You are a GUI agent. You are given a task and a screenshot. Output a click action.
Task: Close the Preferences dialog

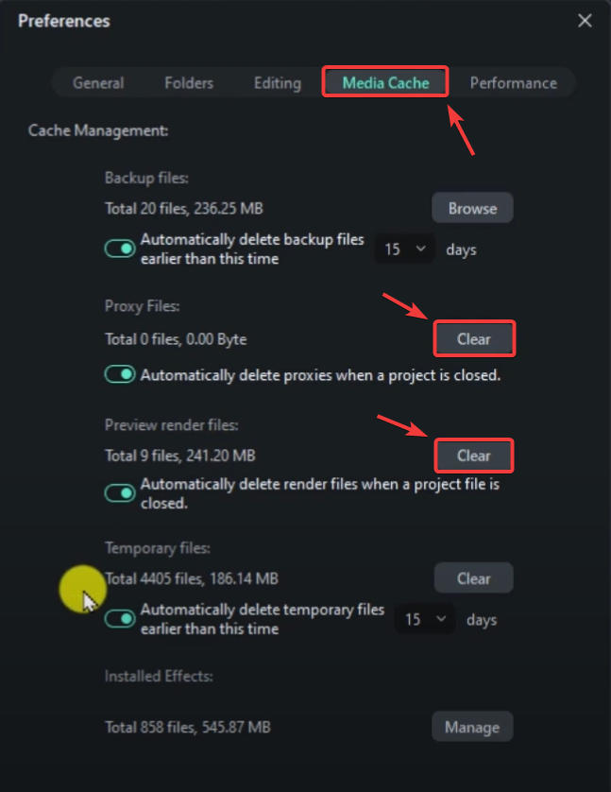click(x=586, y=21)
